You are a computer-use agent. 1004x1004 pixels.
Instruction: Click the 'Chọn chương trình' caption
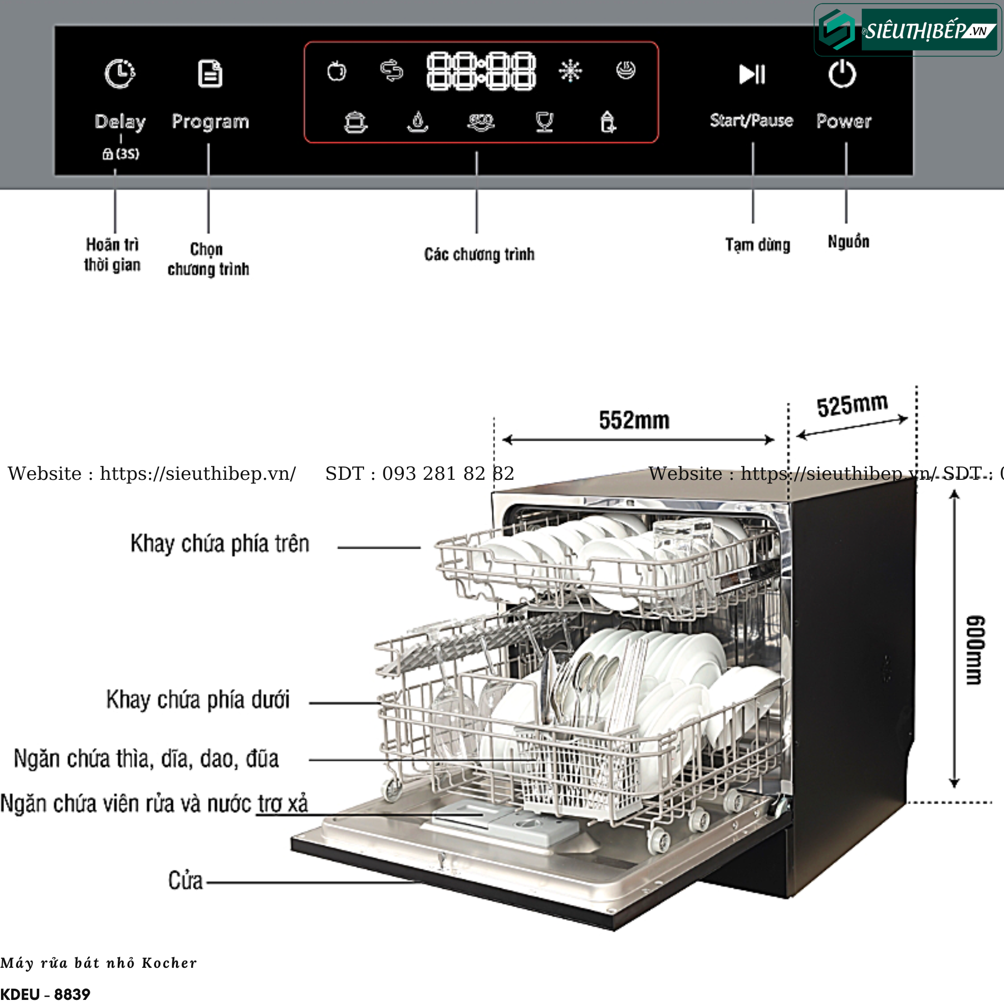[x=208, y=260]
